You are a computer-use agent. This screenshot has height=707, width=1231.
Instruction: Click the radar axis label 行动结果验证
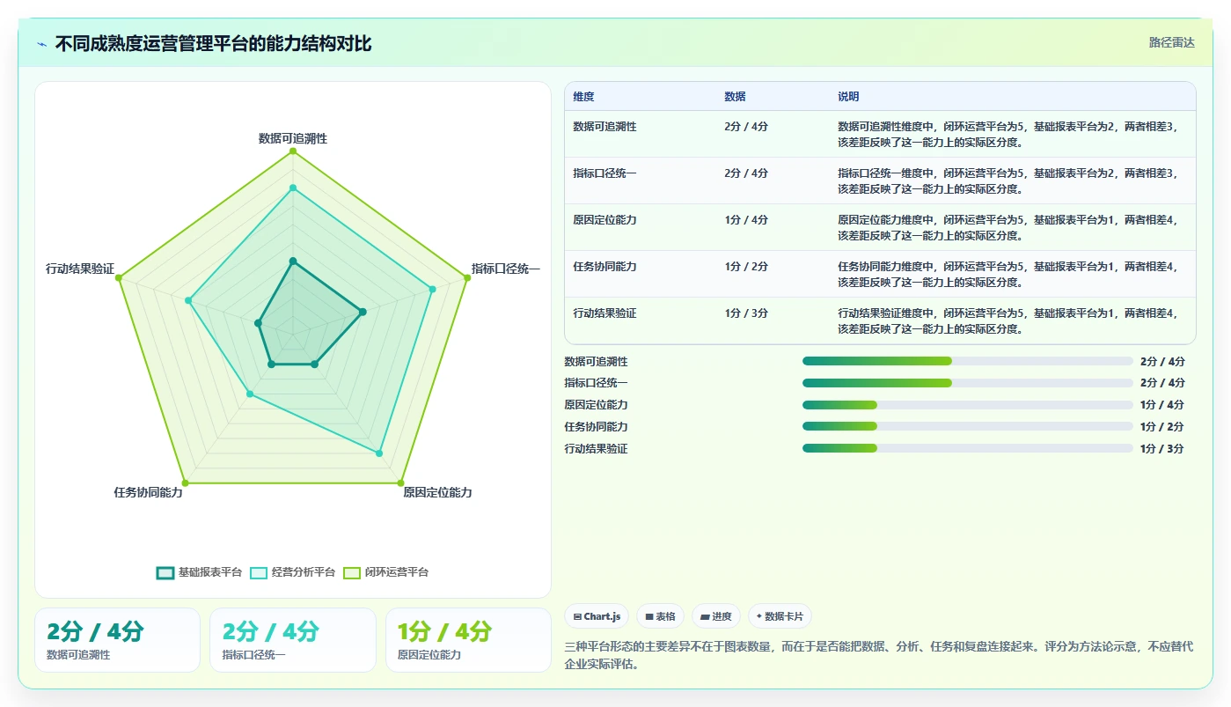[x=80, y=269]
